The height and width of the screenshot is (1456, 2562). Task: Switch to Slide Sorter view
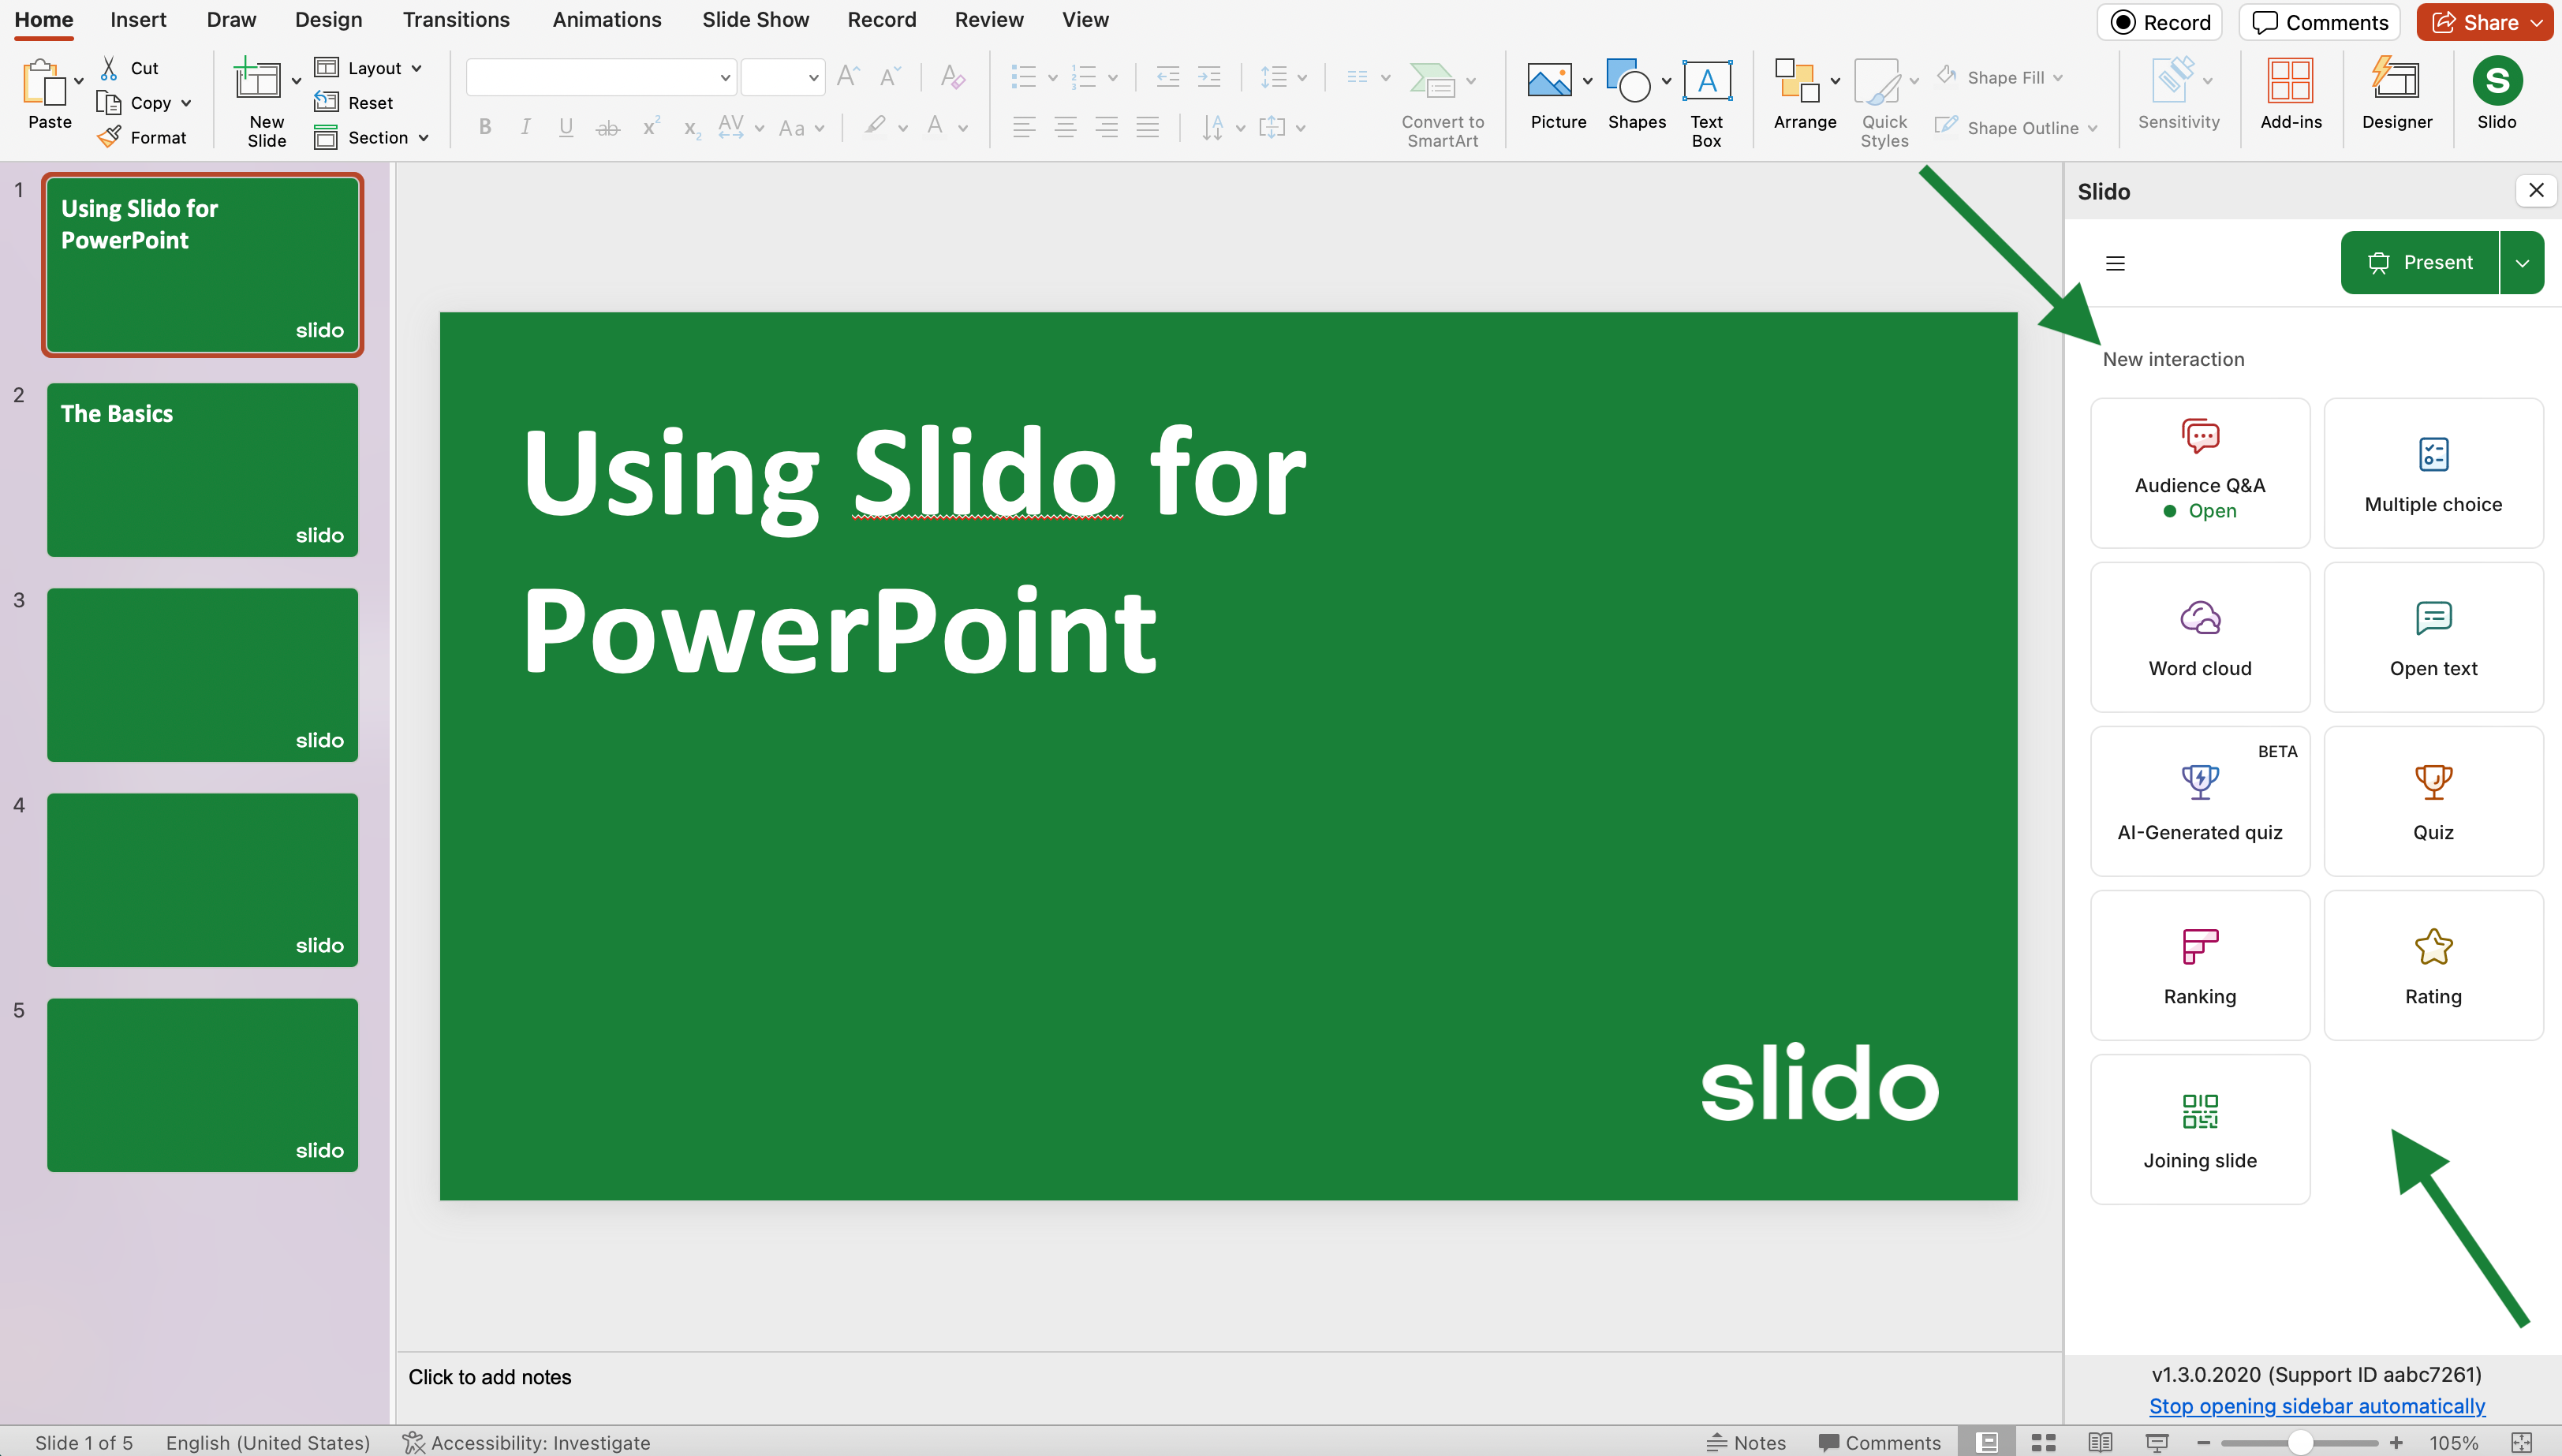point(2043,1442)
